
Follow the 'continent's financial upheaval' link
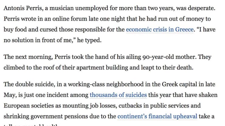click(x=157, y=116)
